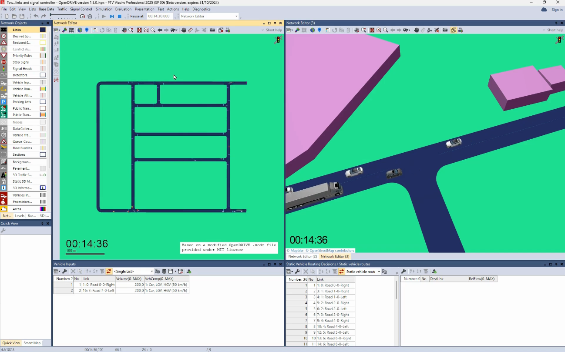Click the Pause at time field
Screen dimensions: 565x352
pyautogui.click(x=160, y=16)
